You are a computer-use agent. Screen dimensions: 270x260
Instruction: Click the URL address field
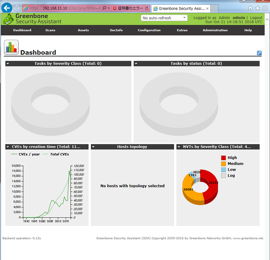65,8
